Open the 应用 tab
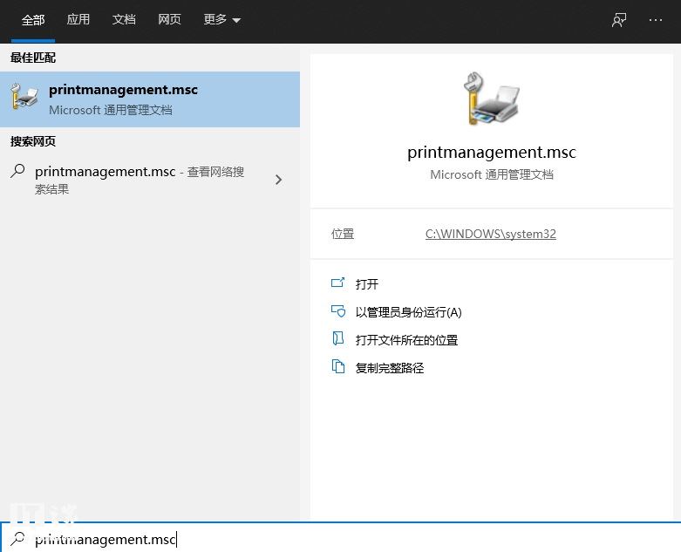681x552 pixels. pos(78,19)
